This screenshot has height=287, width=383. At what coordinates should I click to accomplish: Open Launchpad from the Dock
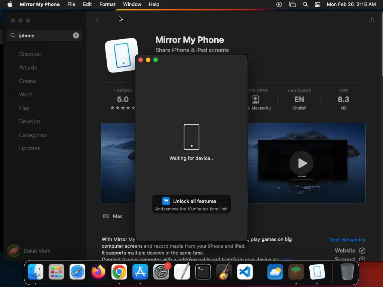point(56,272)
